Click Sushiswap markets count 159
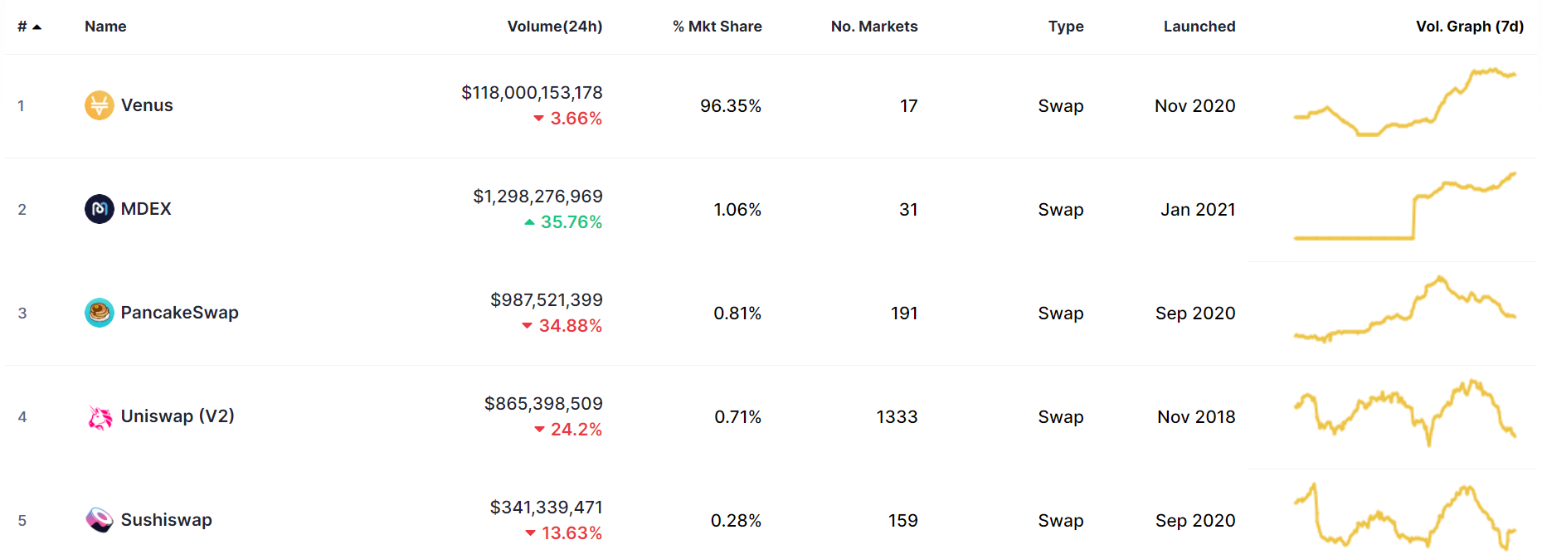1542x559 pixels. (903, 521)
